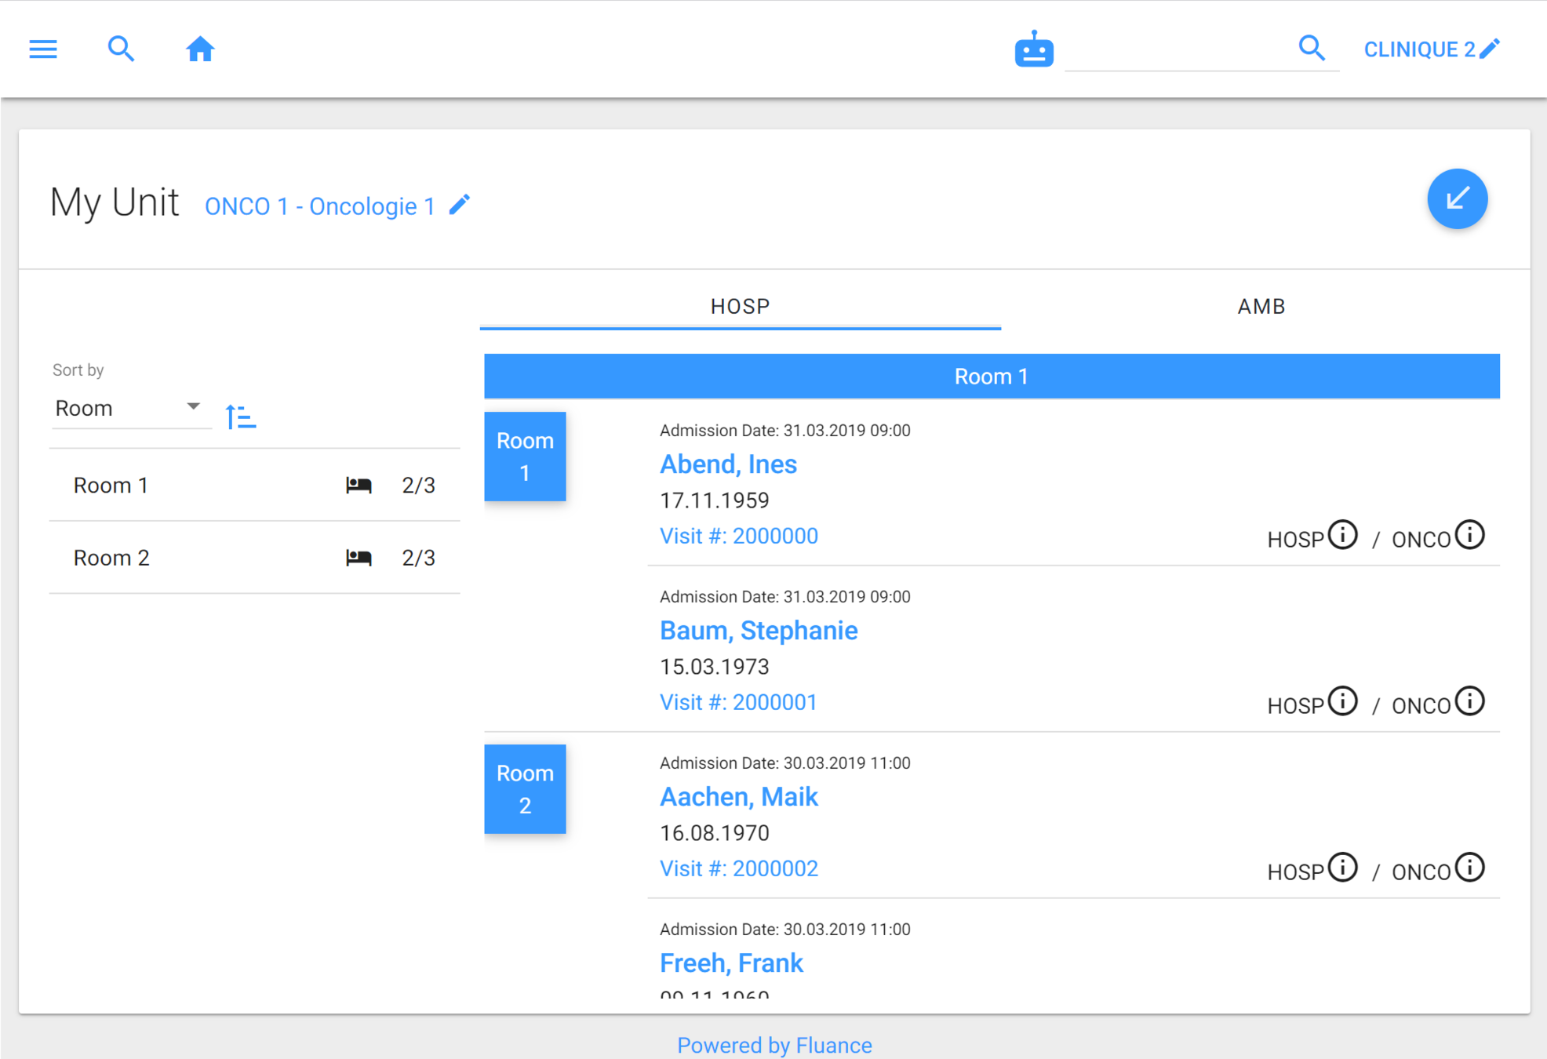Open the hamburger navigation menu
Image resolution: width=1547 pixels, height=1059 pixels.
[x=43, y=49]
